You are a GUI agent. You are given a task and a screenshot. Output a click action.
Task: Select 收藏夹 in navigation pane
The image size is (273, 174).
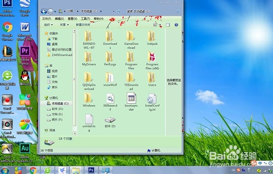51,33
